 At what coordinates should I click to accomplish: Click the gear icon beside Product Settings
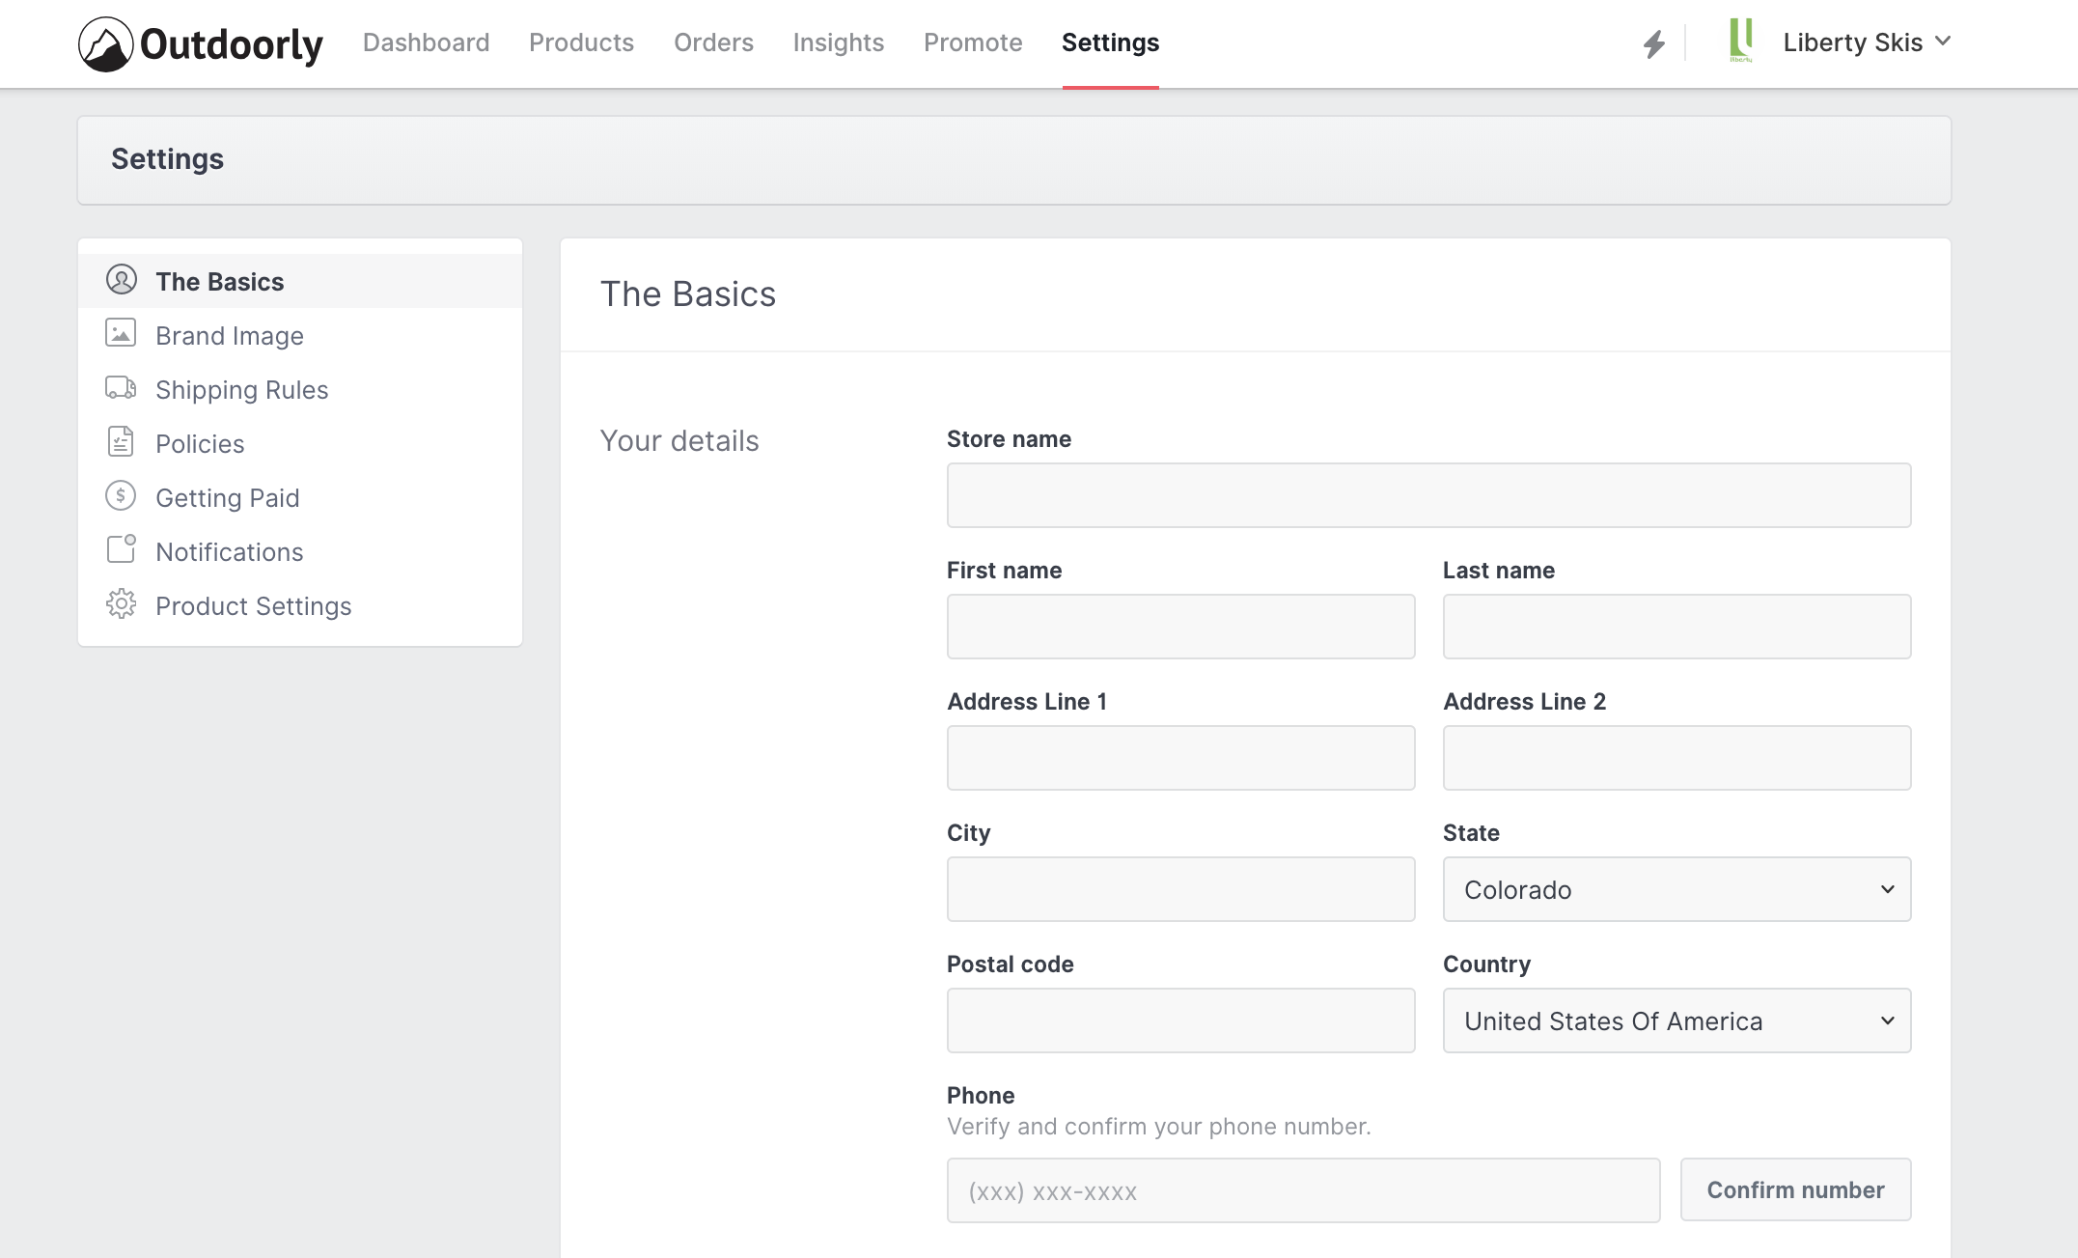[x=121, y=604]
